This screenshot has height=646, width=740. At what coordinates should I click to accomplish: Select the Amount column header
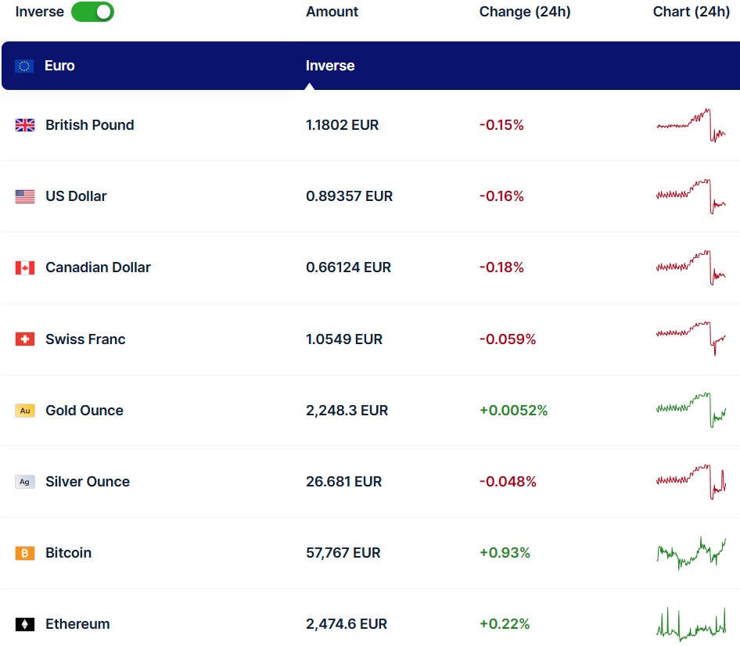(x=332, y=12)
